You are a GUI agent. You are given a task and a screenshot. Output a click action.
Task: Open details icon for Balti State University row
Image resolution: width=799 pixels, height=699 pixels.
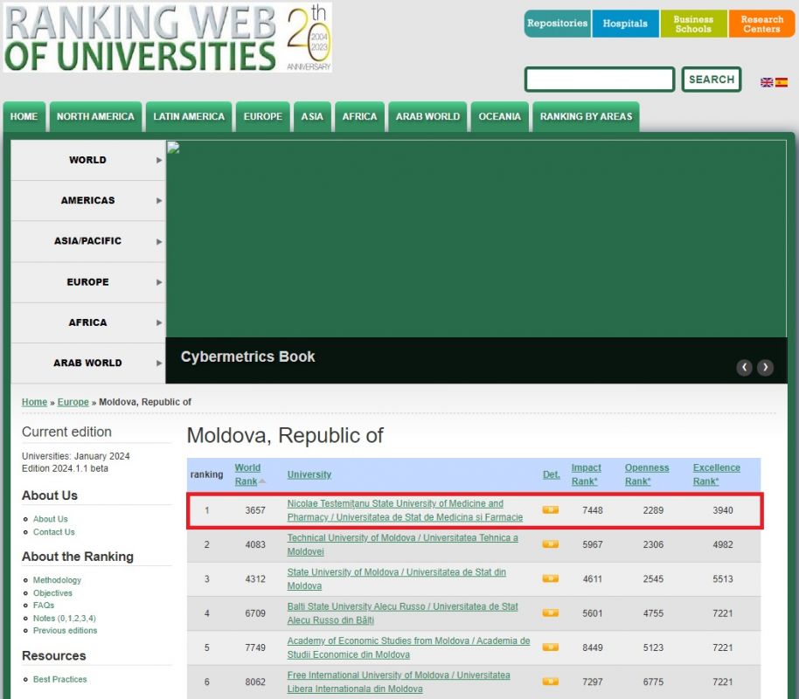pos(550,612)
